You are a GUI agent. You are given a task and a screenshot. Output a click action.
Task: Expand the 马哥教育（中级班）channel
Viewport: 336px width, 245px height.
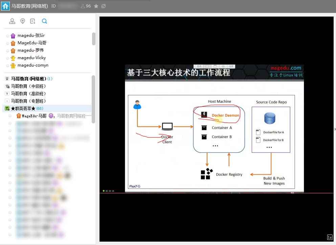tap(28, 86)
